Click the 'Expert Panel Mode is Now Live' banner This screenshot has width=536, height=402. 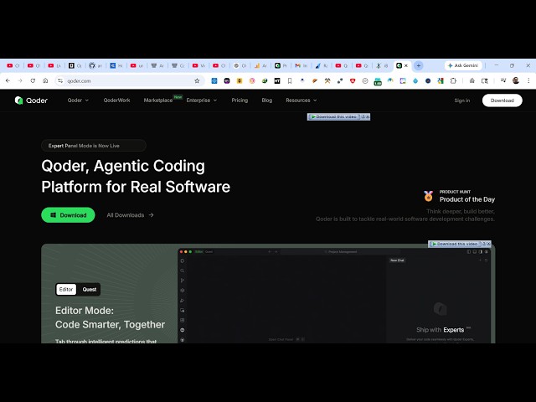(x=94, y=146)
